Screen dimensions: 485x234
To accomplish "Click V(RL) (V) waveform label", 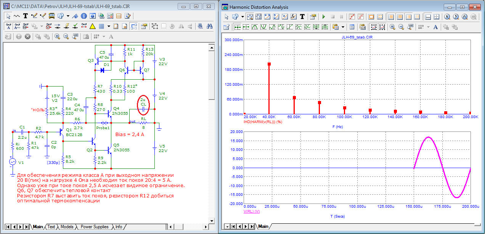I will coord(251,211).
